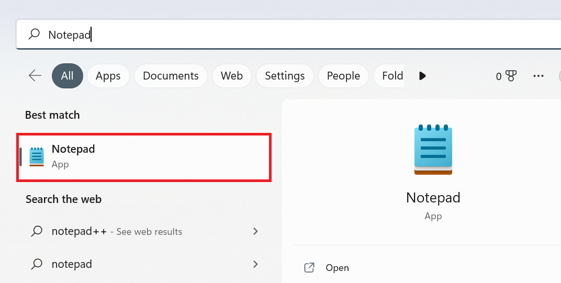Image resolution: width=561 pixels, height=283 pixels.
Task: Open the notepad++ web results suggestion
Action: click(x=144, y=232)
